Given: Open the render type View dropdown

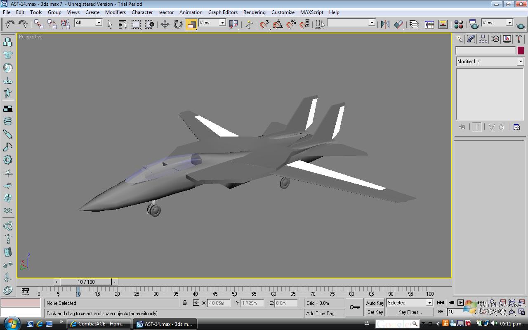Looking at the screenshot, I should pyautogui.click(x=497, y=23).
